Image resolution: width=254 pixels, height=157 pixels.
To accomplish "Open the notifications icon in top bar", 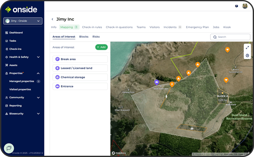I will [237, 6].
